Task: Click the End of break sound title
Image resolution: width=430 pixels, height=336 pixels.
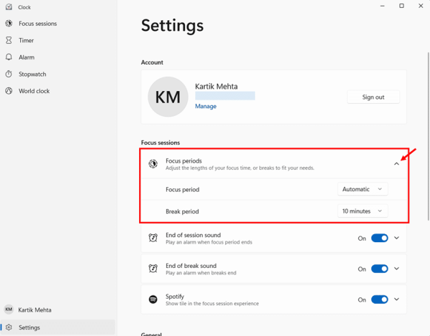Action: pyautogui.click(x=191, y=266)
